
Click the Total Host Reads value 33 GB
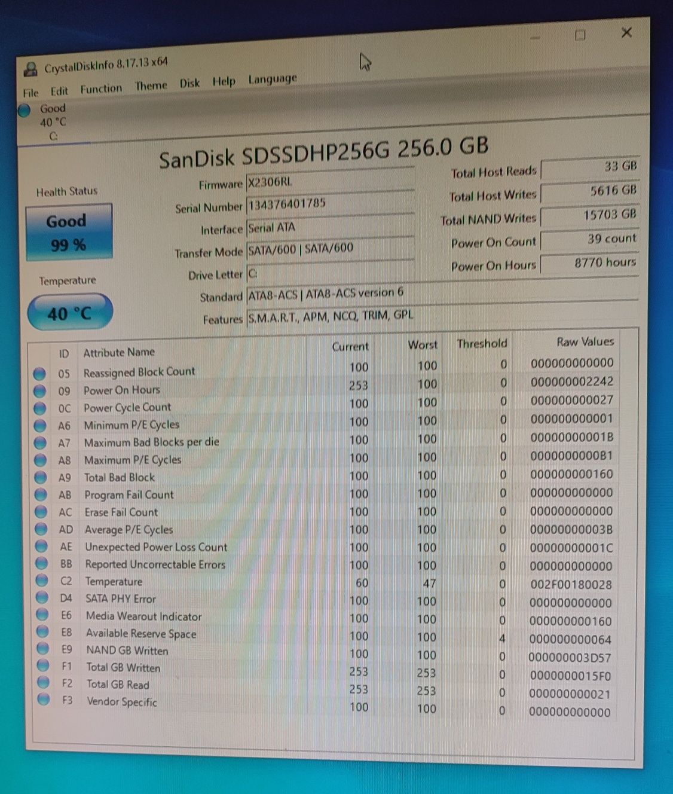(x=590, y=167)
